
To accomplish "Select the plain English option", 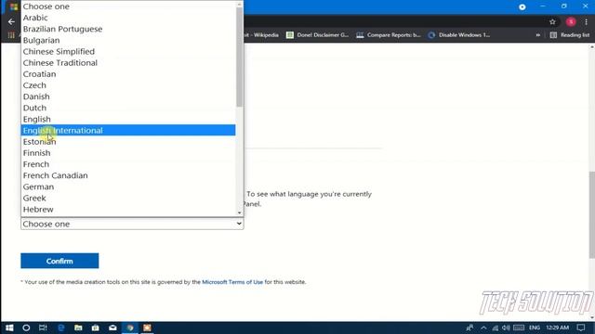I will pos(128,120).
